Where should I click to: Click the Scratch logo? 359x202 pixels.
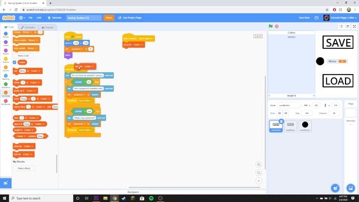pyautogui.click(x=9, y=17)
